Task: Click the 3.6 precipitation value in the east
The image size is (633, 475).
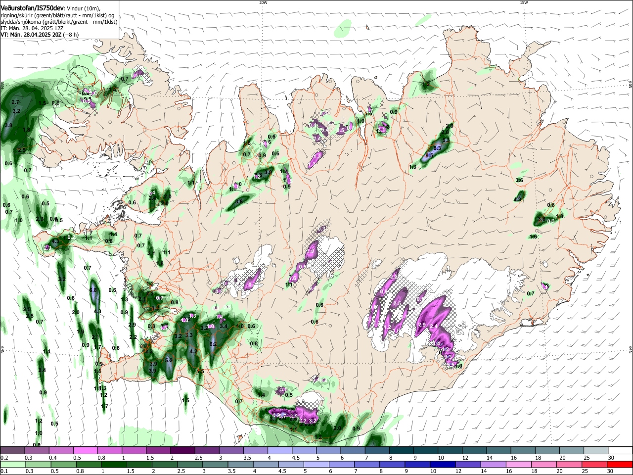Action: point(519,180)
